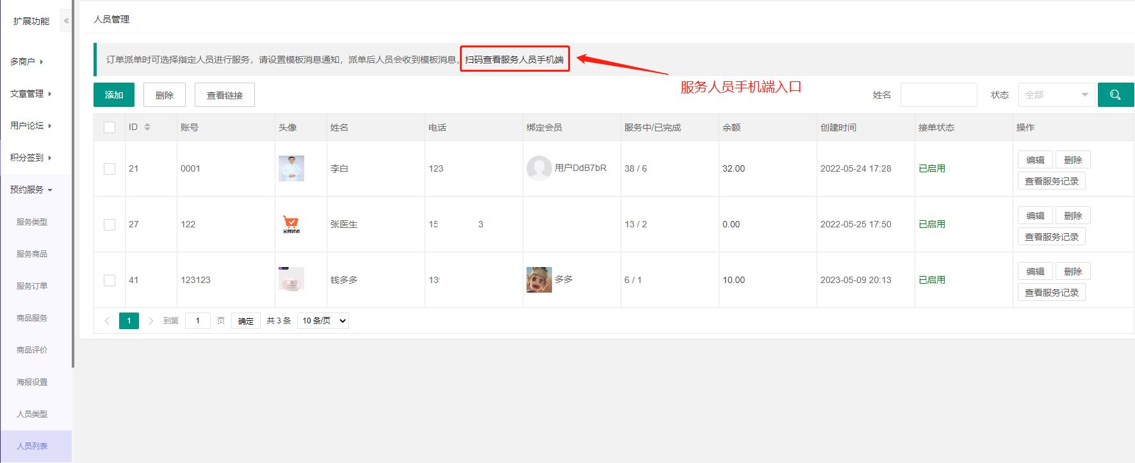Check the checkbox for row ID 21

[x=110, y=169]
